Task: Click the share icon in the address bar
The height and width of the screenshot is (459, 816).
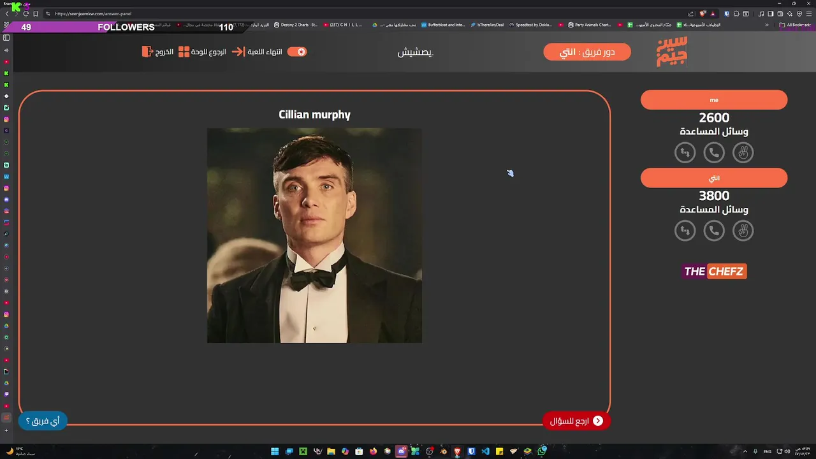Action: 690,14
